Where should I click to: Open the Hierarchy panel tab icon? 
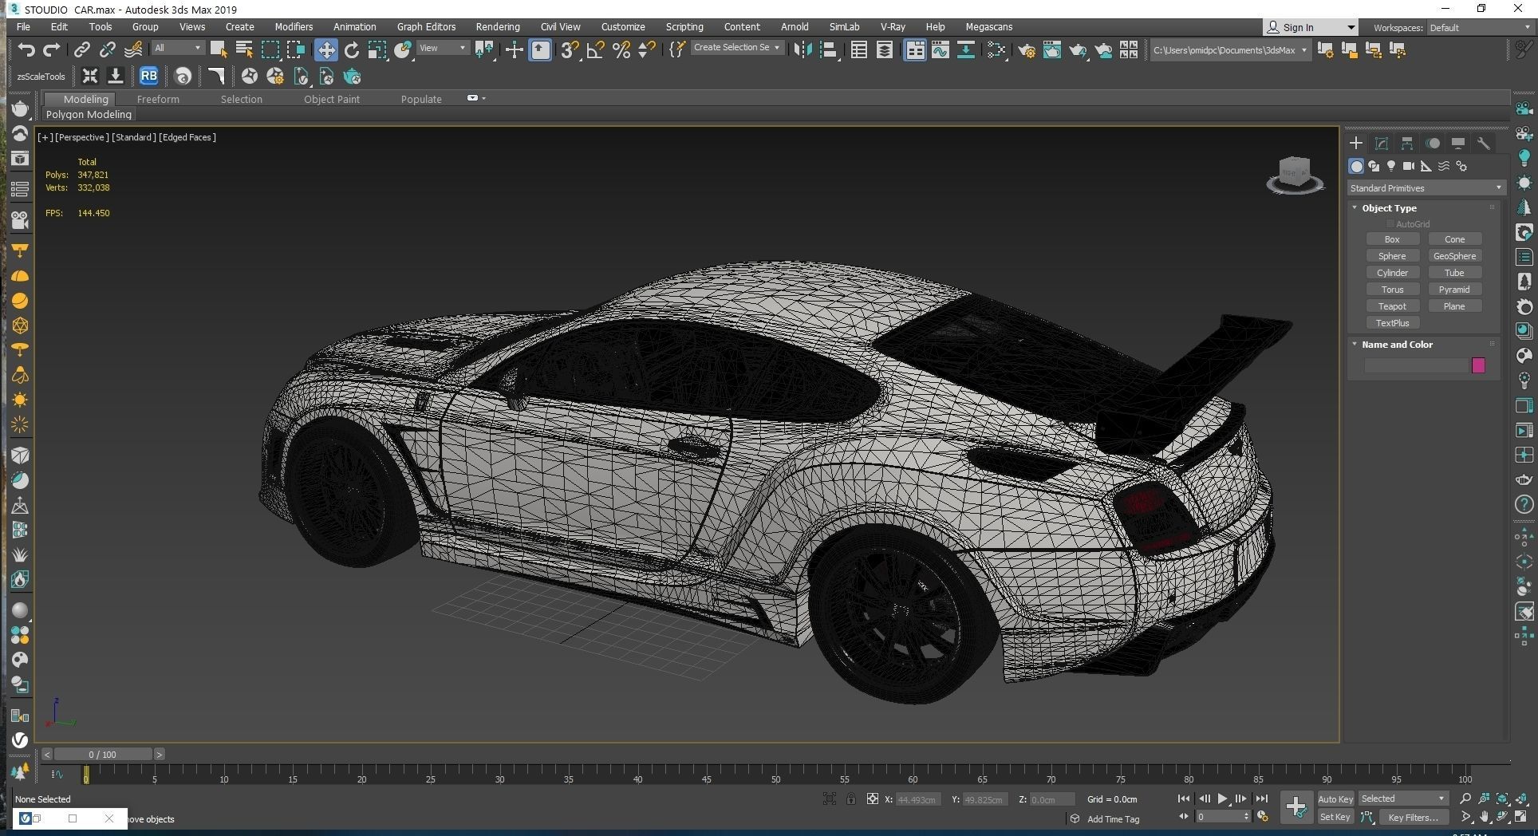(x=1406, y=143)
